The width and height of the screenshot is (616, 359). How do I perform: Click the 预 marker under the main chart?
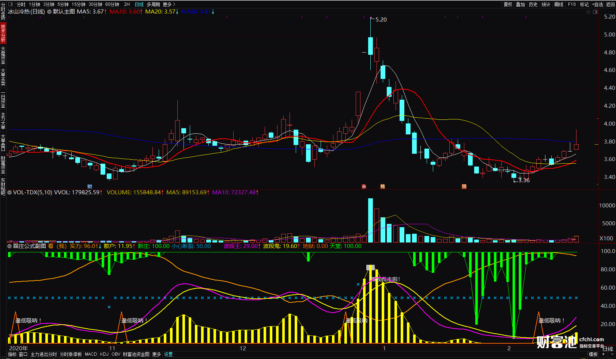pyautogui.click(x=464, y=187)
